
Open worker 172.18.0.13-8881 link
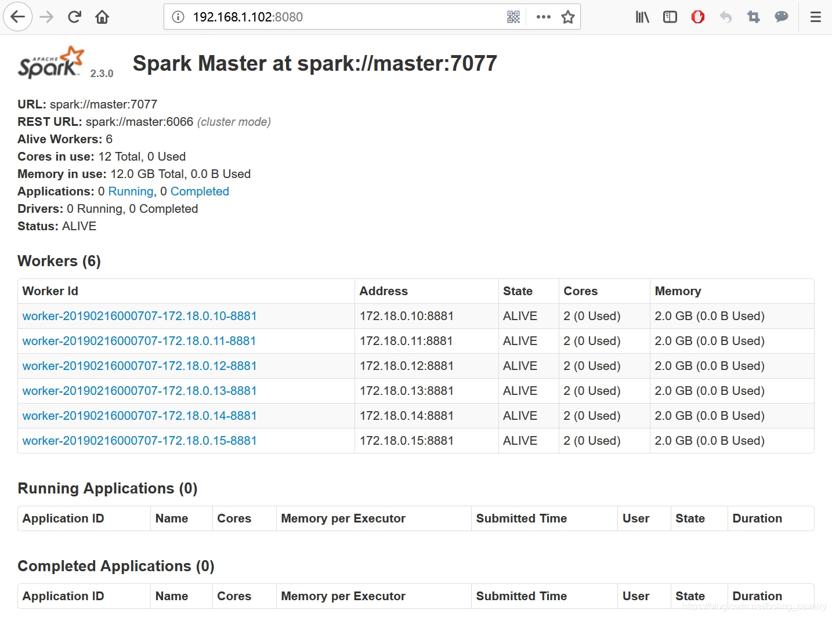139,391
